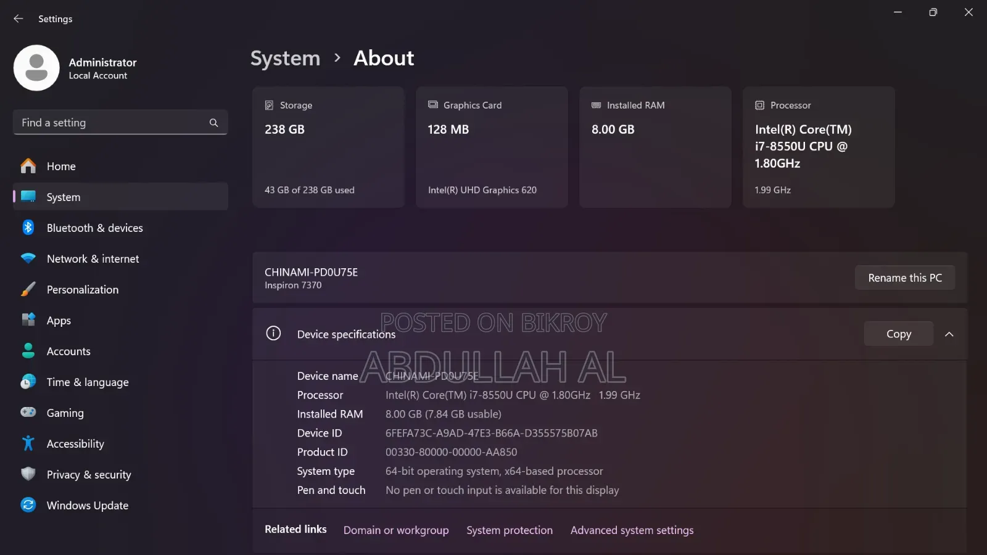Click the Administrator profile avatar
This screenshot has height=555, width=987.
[36, 68]
